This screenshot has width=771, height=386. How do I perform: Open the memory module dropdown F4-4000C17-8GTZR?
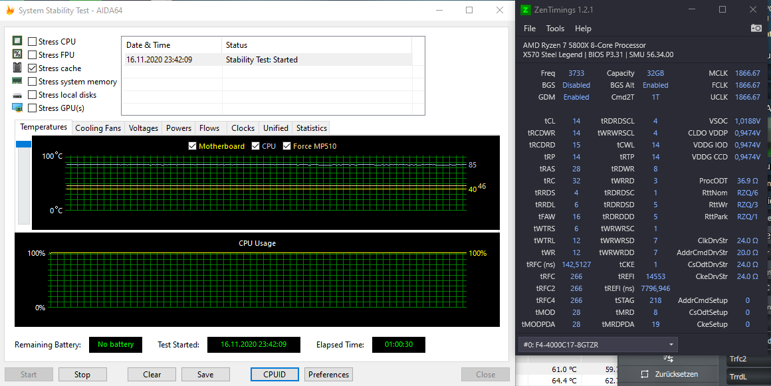[598, 345]
